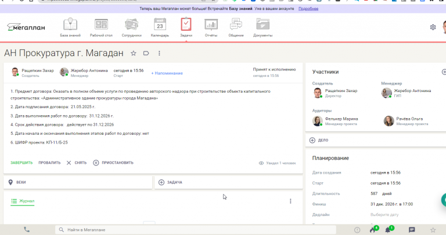Open the Сотрудники section icon
The width and height of the screenshot is (446, 235).
click(131, 24)
